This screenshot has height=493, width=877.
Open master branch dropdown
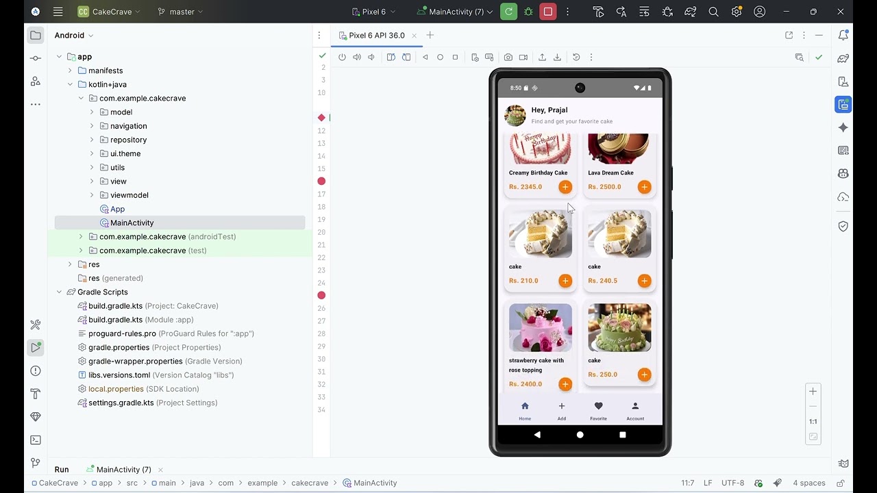pos(180,12)
